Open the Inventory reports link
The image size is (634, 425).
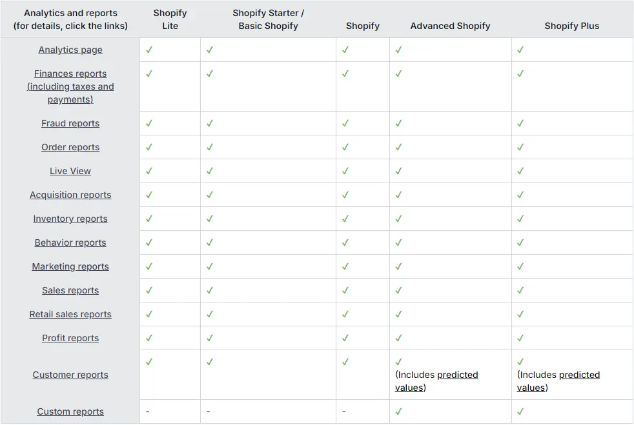click(70, 219)
